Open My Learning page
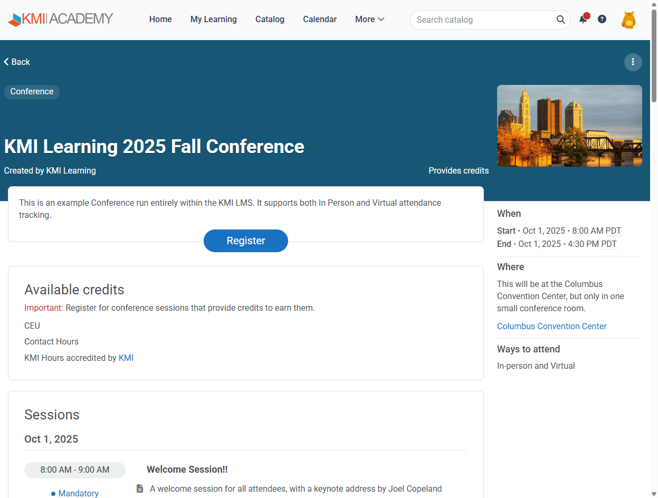The width and height of the screenshot is (658, 498). 213,20
